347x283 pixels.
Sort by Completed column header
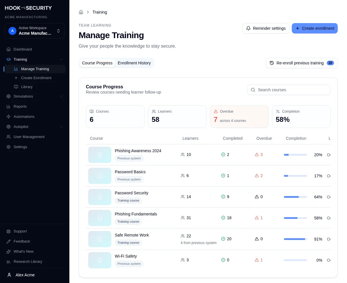[x=233, y=138]
